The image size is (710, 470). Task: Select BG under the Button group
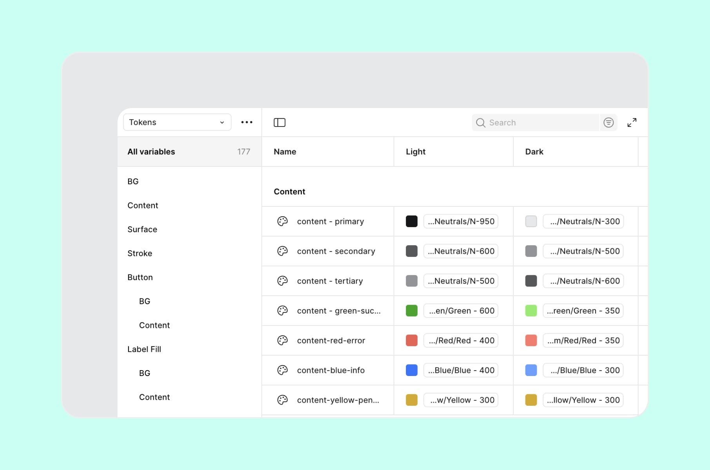pyautogui.click(x=145, y=301)
